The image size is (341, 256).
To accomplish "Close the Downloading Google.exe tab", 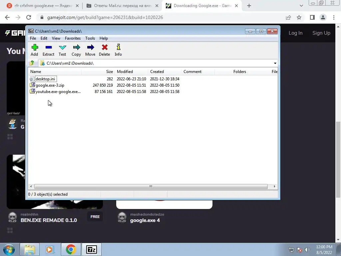I will pyautogui.click(x=236, y=6).
